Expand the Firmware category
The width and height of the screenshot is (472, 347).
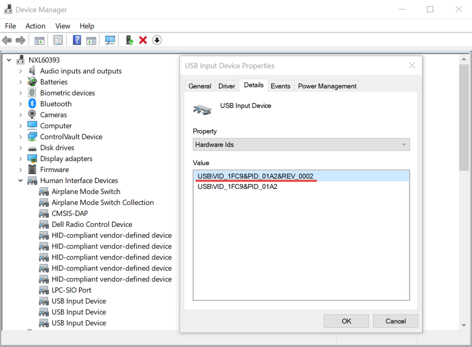point(20,170)
